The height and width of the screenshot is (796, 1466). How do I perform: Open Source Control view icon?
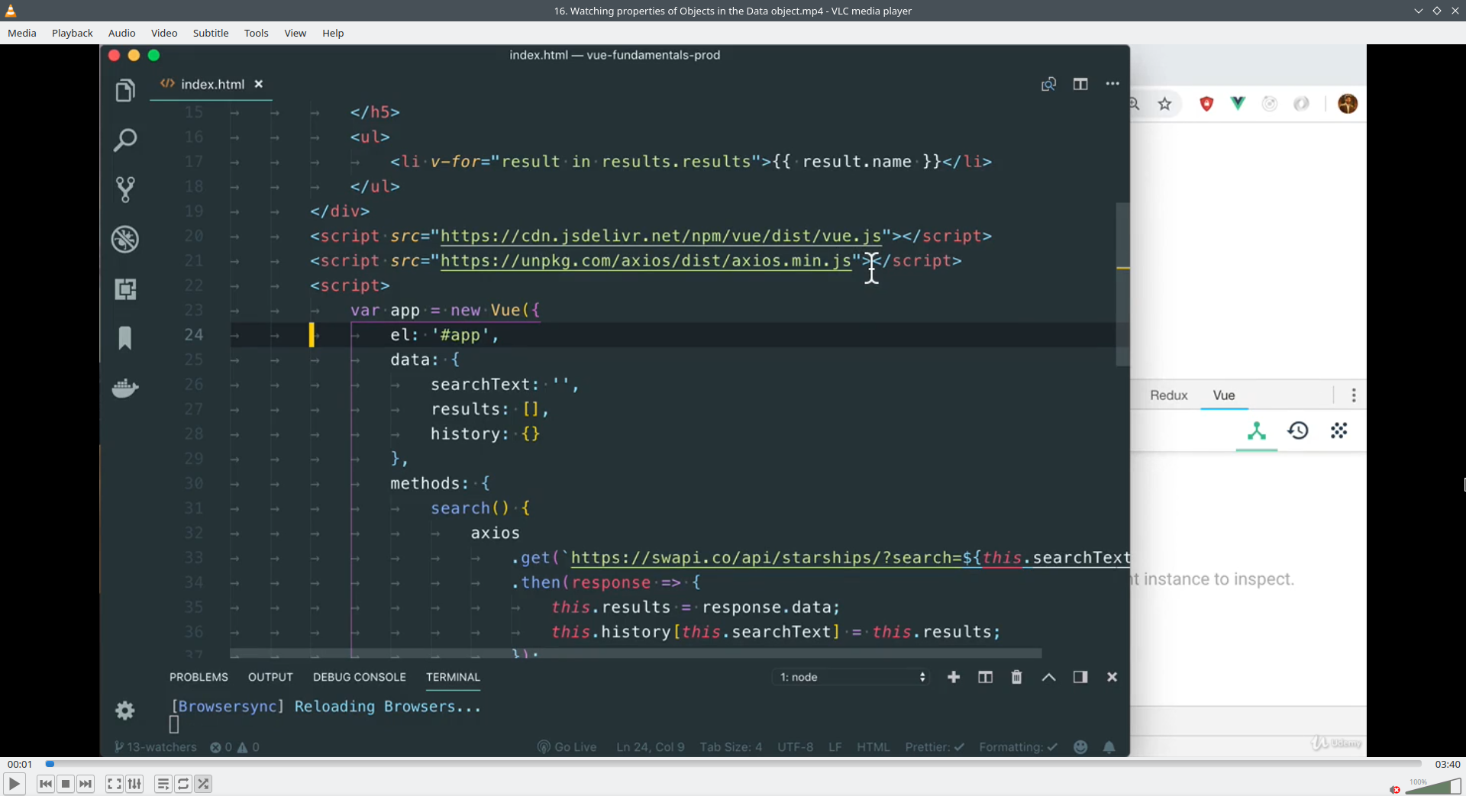[125, 189]
